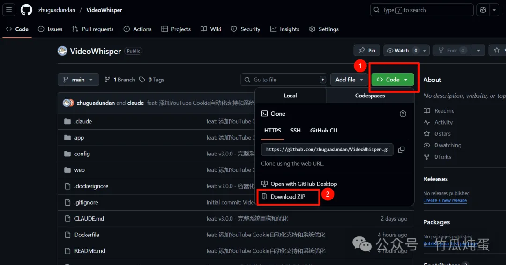
Task: Click Create a new release link
Action: [445, 200]
